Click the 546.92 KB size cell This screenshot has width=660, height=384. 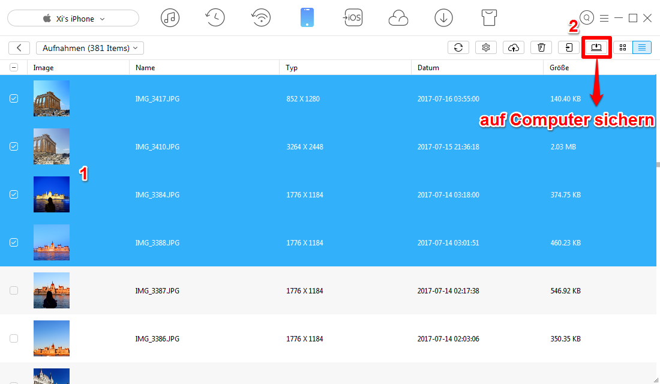click(x=566, y=291)
